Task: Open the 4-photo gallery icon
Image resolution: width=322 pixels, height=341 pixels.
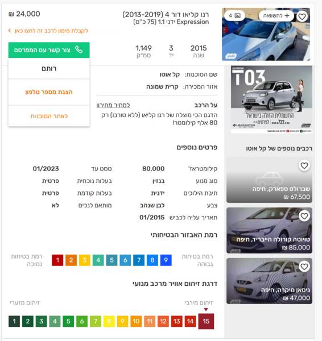Action: pyautogui.click(x=234, y=16)
